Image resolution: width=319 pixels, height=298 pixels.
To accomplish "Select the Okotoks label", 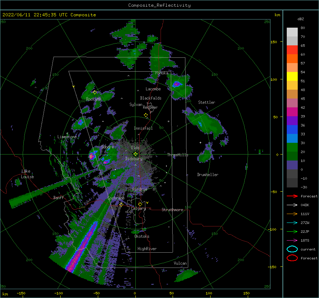I will coord(142,236).
